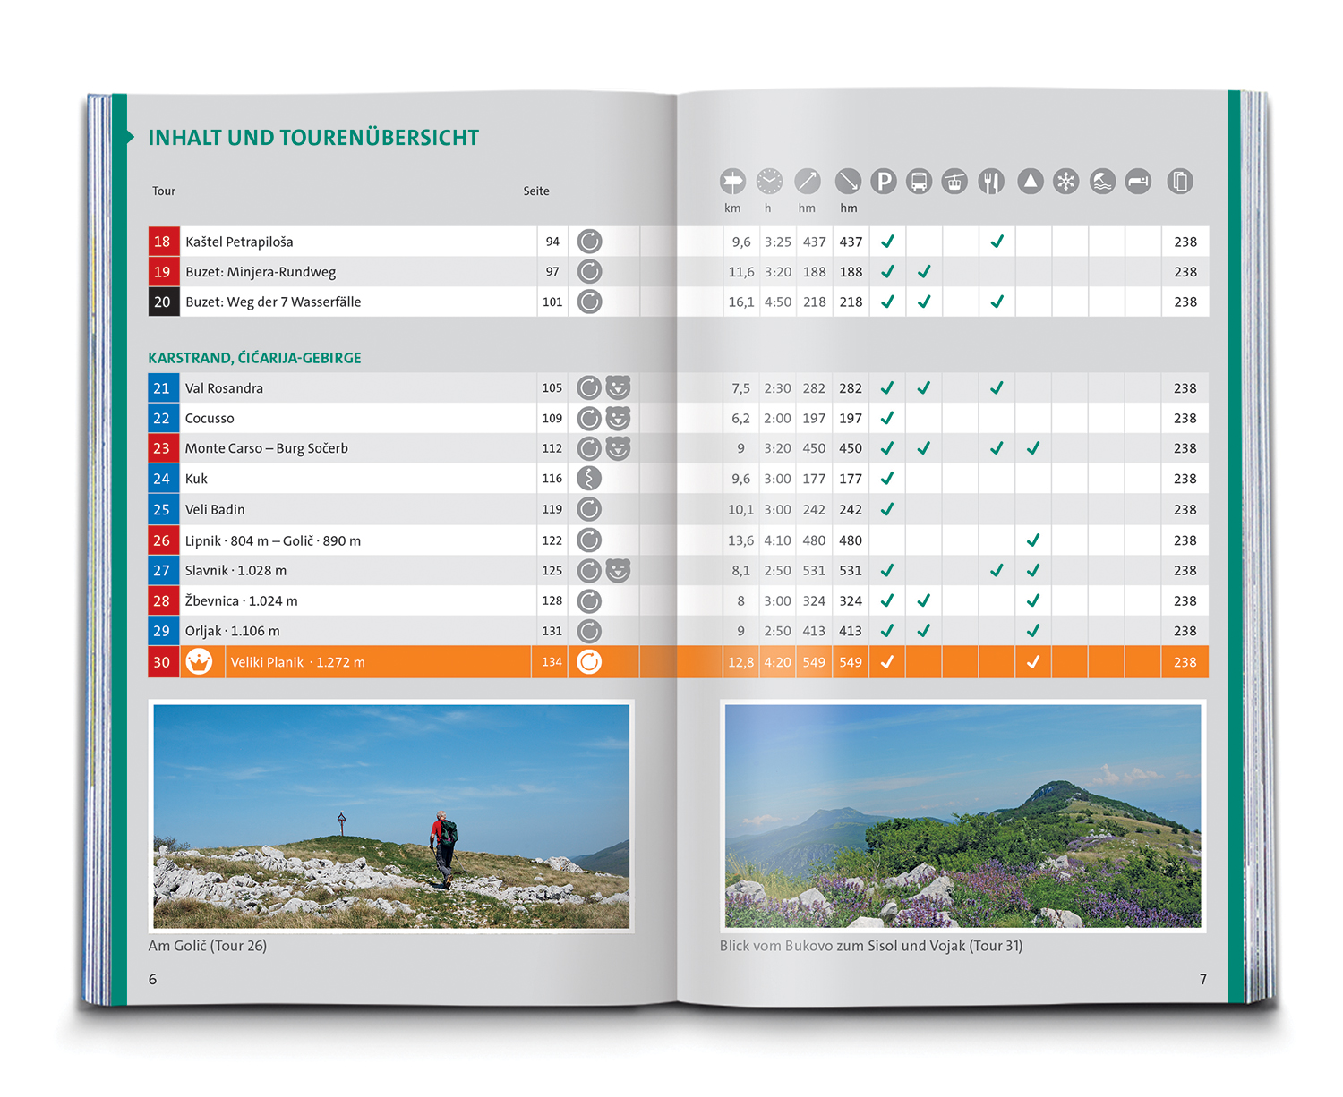Click the bed accommodation icon
This screenshot has width=1343, height=1097.
click(x=1138, y=182)
